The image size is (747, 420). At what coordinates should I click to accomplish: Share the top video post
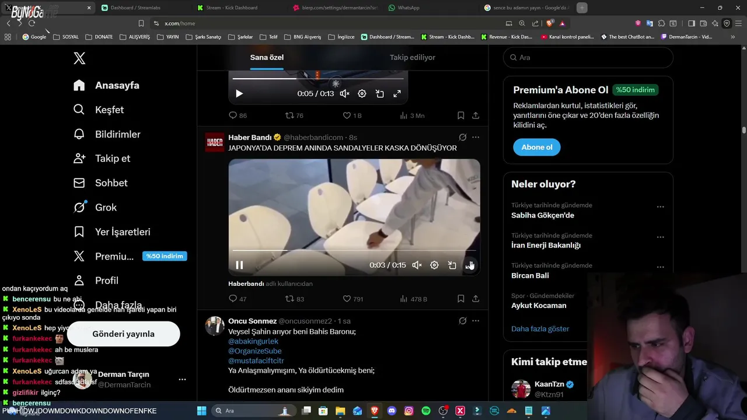(x=476, y=116)
